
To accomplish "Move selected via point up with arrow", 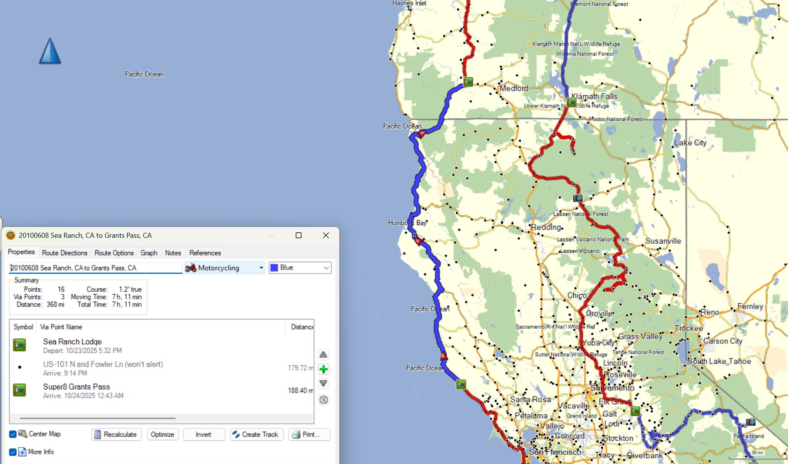I will (x=323, y=355).
